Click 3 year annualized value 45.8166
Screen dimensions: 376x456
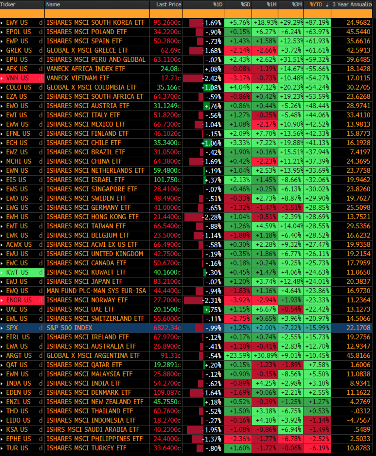tap(358, 356)
